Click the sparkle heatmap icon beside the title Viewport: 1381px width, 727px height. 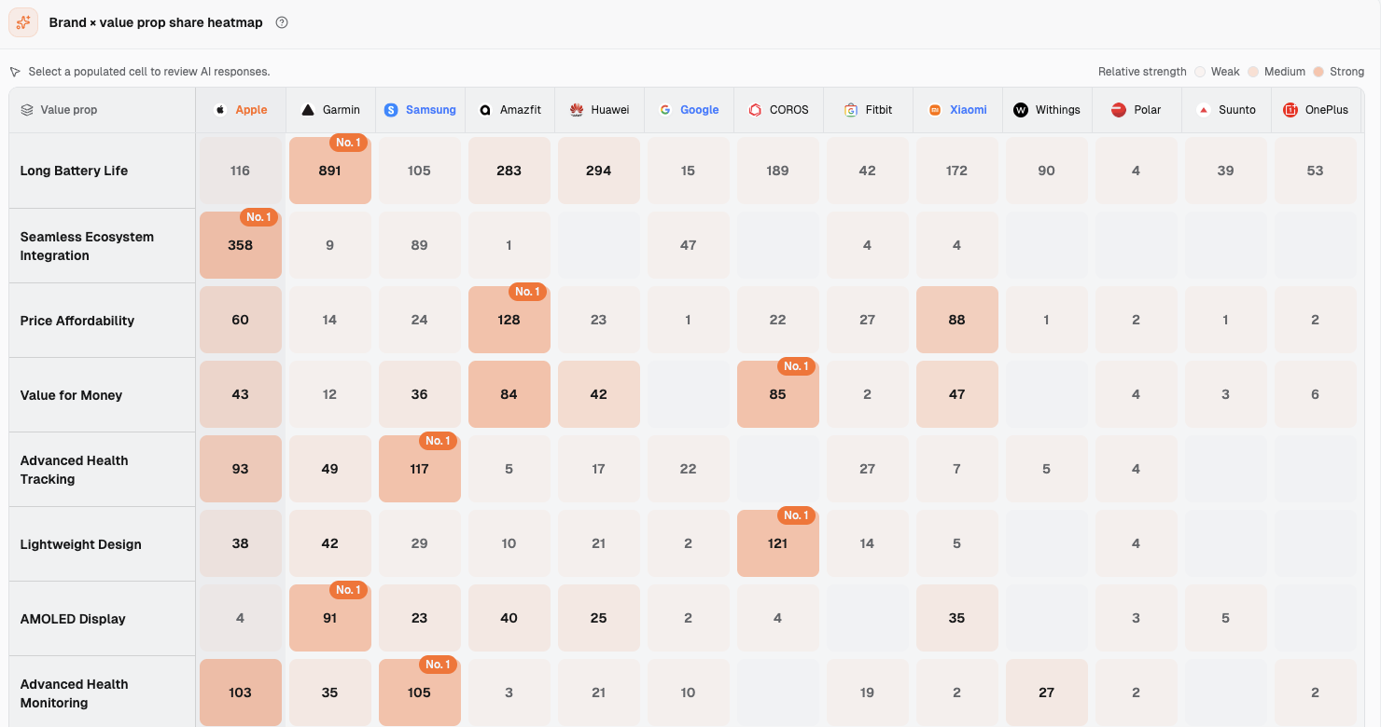pos(23,22)
